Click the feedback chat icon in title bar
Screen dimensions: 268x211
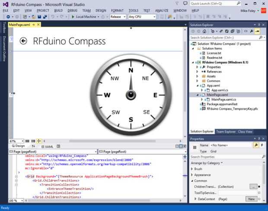185,3
